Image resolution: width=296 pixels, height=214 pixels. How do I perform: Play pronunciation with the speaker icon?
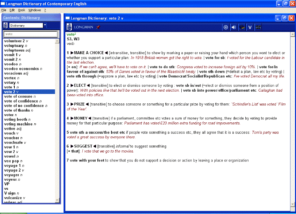click(x=234, y=27)
